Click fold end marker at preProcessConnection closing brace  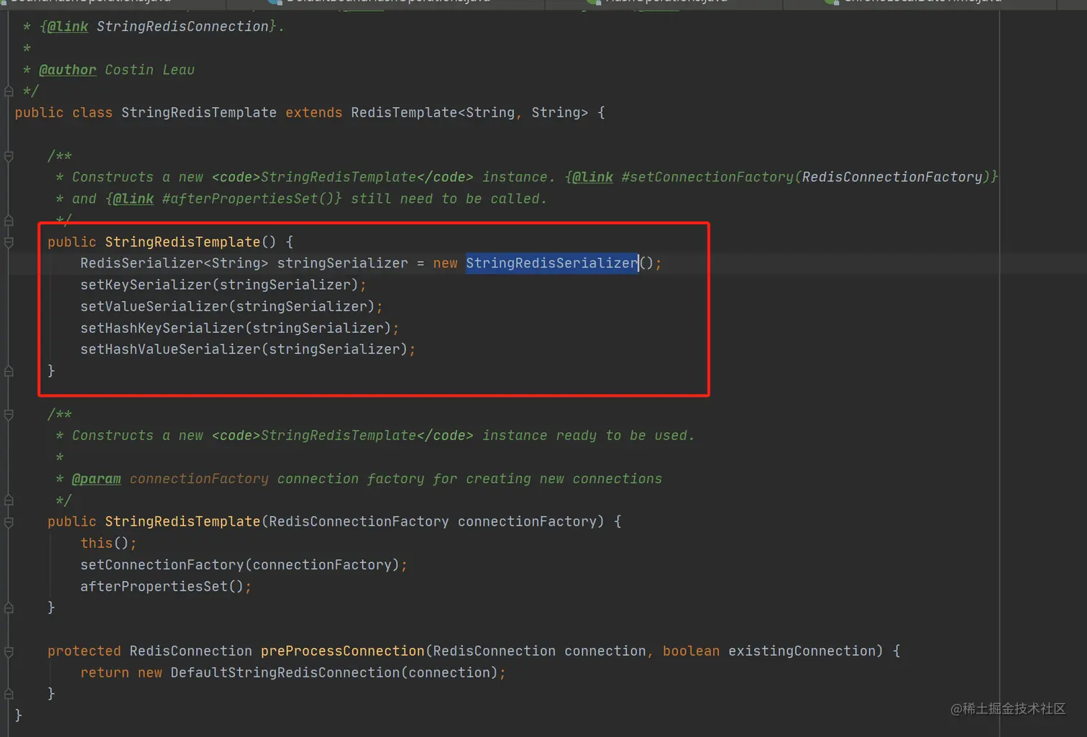9,695
